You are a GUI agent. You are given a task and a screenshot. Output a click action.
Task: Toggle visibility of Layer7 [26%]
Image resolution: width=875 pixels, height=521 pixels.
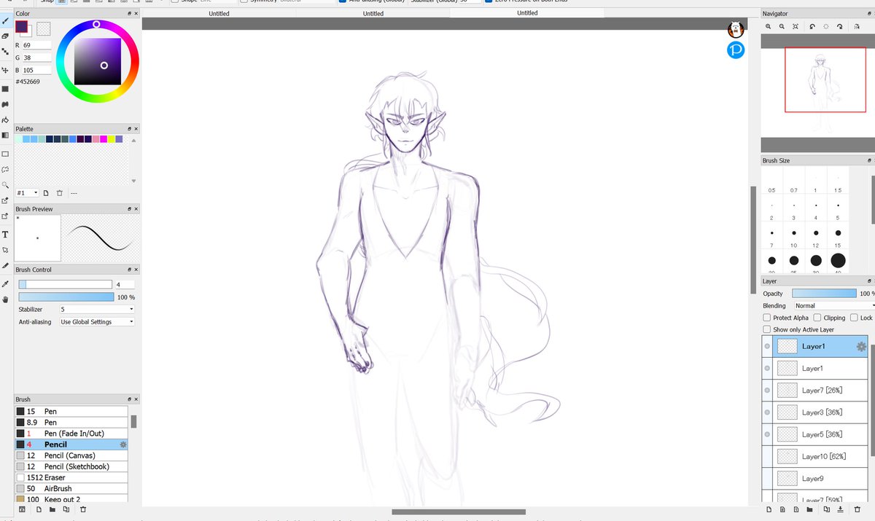pos(767,391)
